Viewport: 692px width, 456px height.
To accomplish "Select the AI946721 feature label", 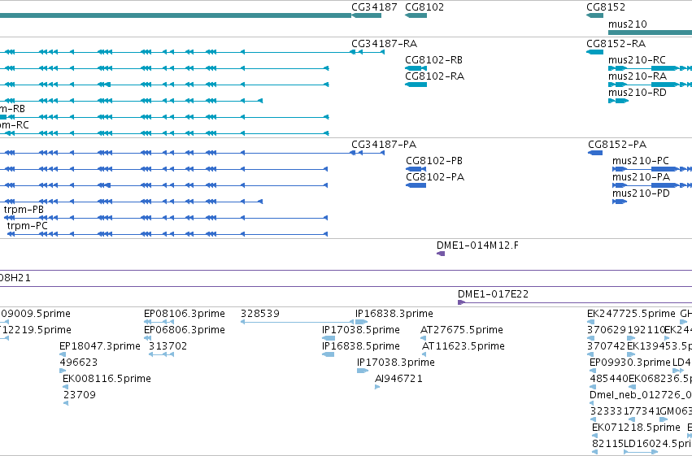I will tap(398, 379).
